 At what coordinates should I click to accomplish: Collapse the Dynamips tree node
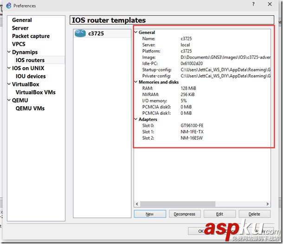[9, 52]
